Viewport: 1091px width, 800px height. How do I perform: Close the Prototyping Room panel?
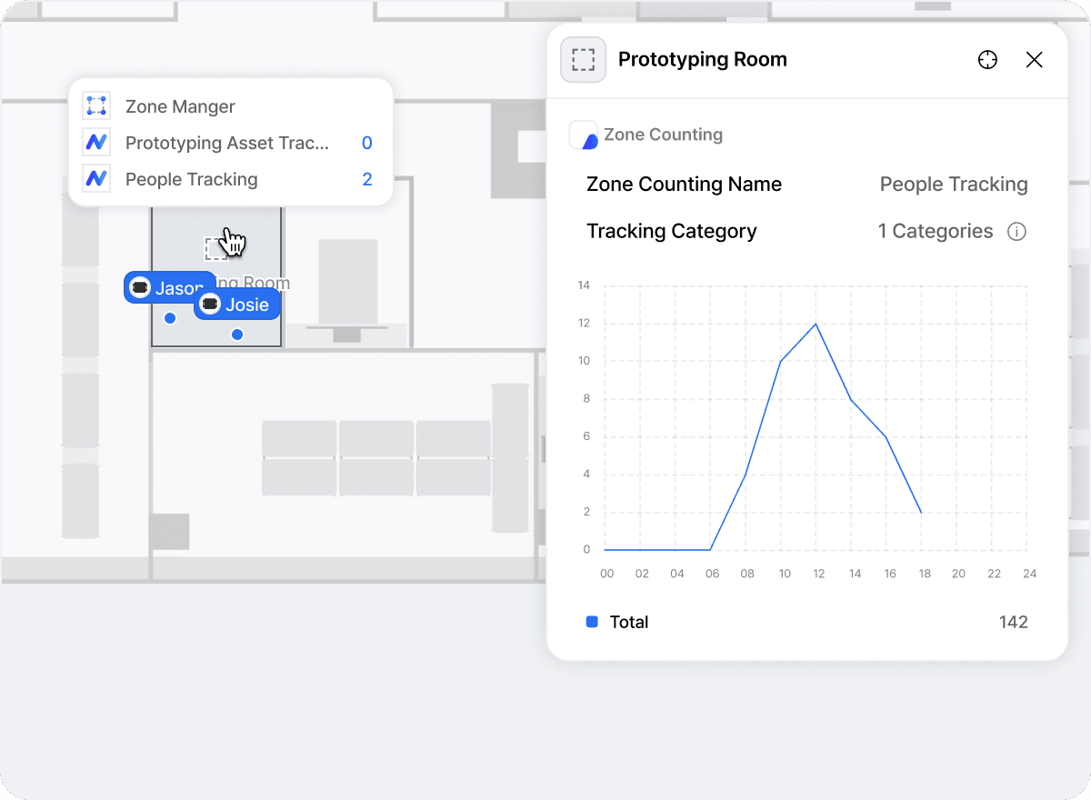click(x=1034, y=60)
